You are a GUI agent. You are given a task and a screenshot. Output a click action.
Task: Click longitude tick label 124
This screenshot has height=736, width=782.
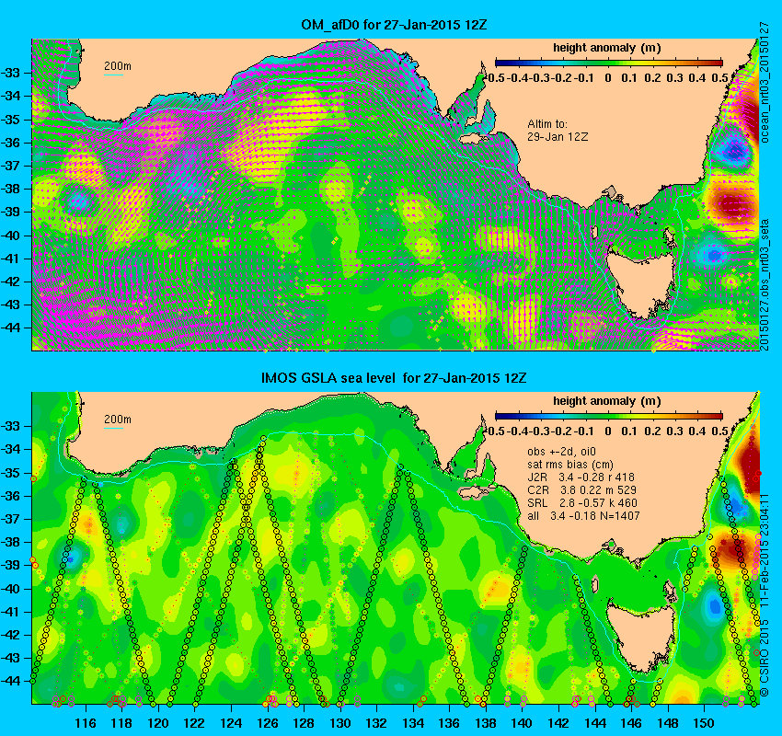click(x=232, y=723)
